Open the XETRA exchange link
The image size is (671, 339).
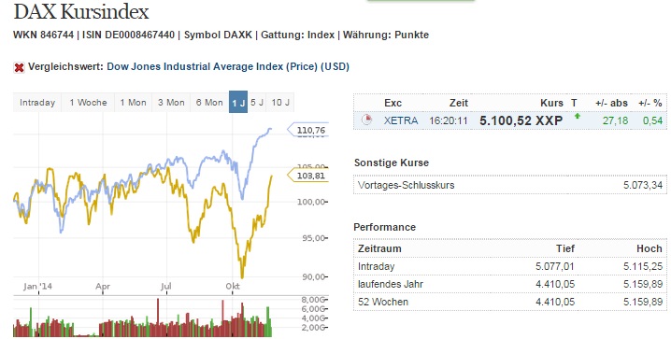pos(401,120)
